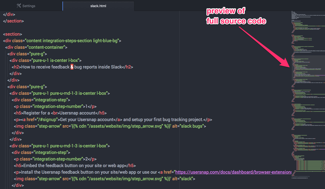Image resolution: width=325 pixels, height=189 pixels.
Task: Click the img line with alt "slack bugs"
Action: pyautogui.click(x=110, y=126)
